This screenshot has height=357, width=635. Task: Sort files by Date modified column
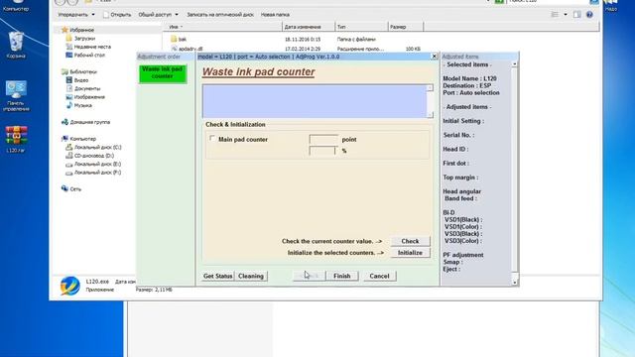[309, 27]
